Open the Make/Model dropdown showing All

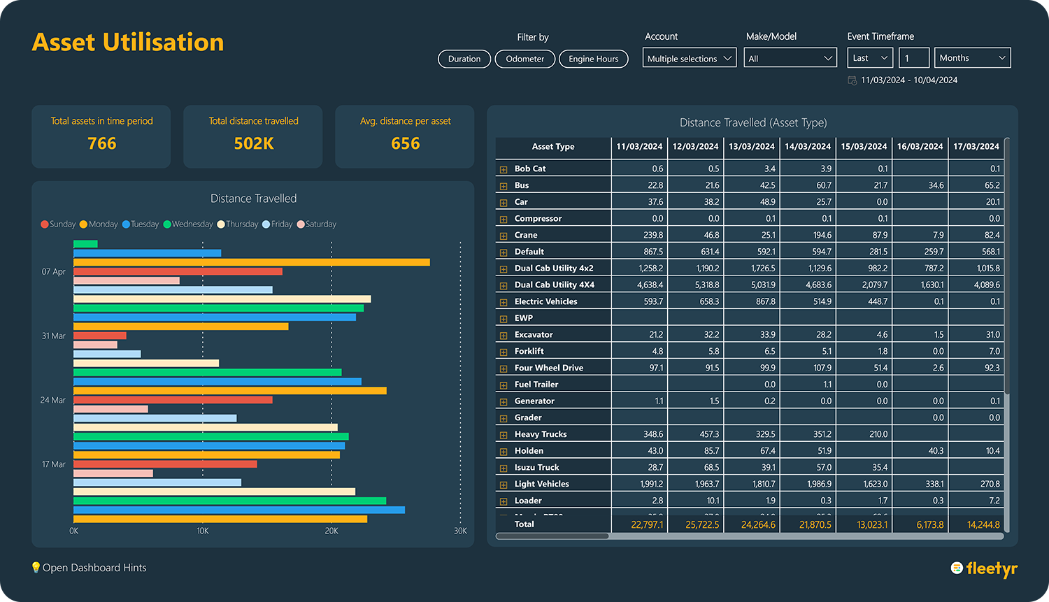pos(790,58)
